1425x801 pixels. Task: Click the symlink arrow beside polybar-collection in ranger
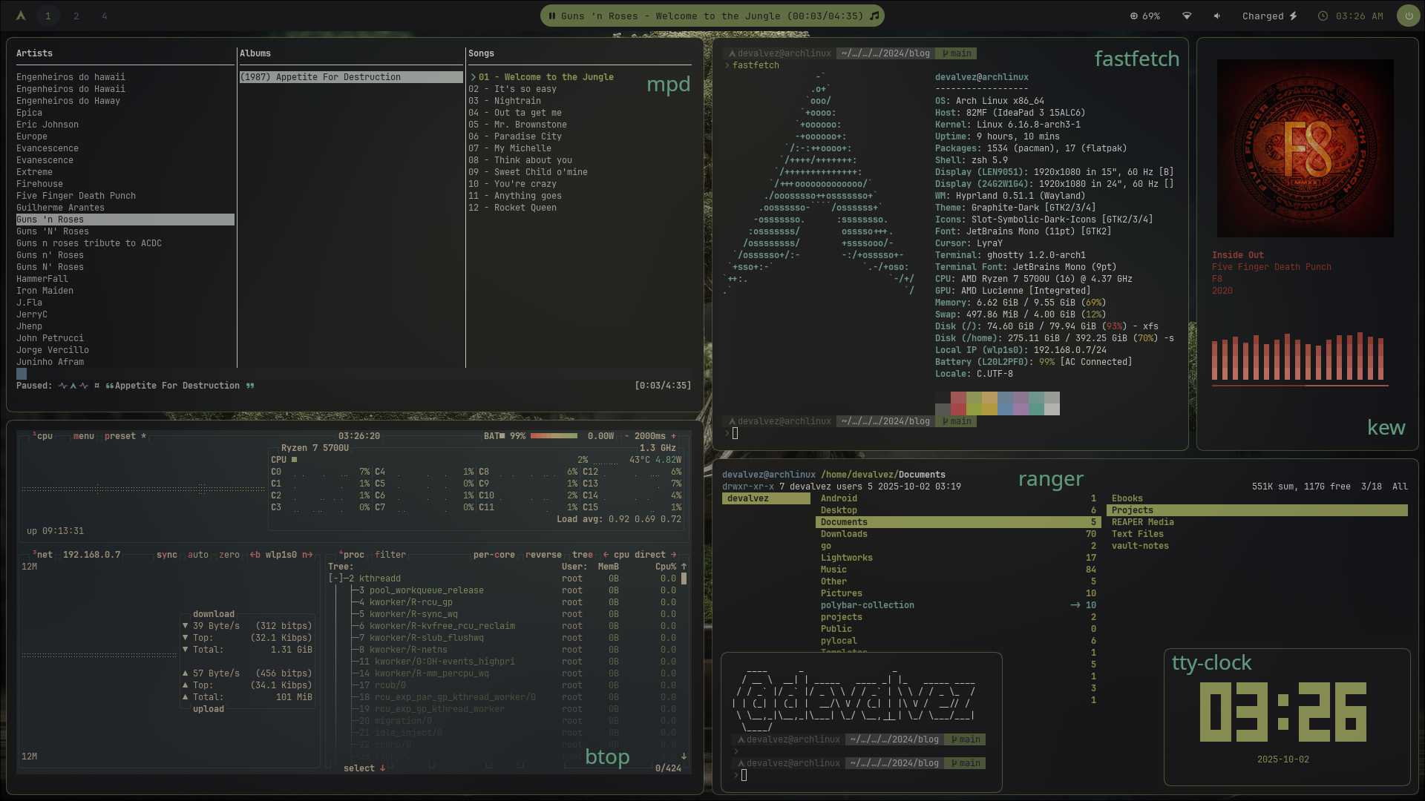1075,605
